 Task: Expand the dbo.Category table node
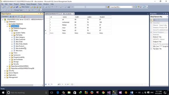pos(12,37)
